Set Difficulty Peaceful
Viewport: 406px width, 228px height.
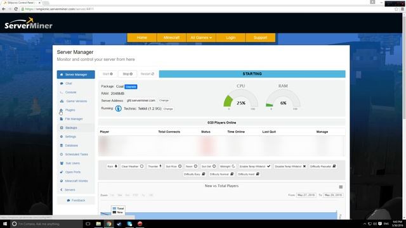[323, 166]
